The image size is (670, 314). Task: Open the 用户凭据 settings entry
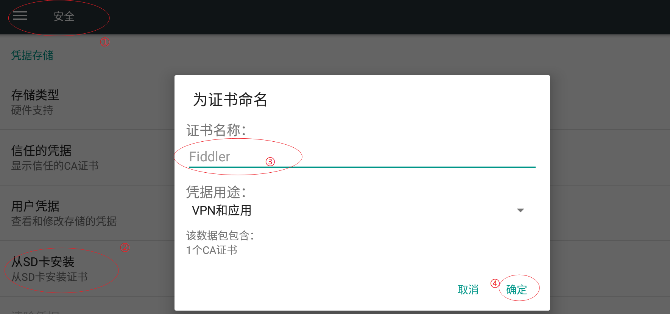[x=87, y=213]
